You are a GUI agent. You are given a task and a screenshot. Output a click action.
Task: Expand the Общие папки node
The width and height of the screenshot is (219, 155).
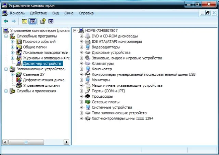(x=12, y=47)
